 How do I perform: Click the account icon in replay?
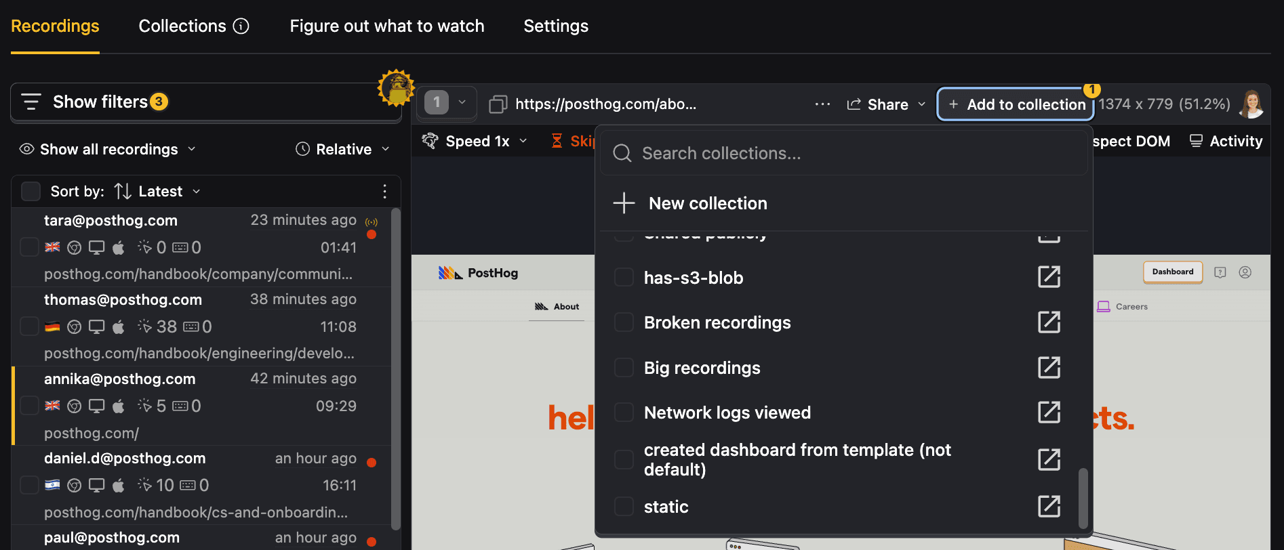1245,272
